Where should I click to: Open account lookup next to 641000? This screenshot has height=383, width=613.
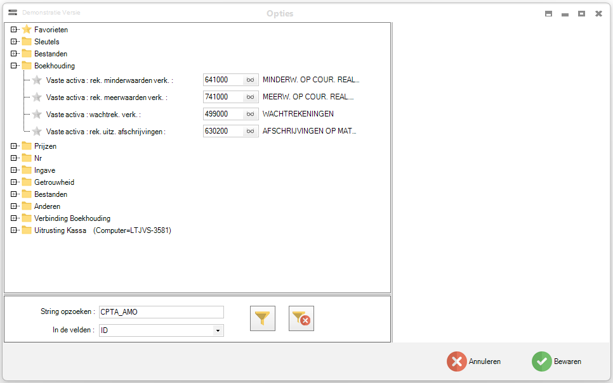point(251,80)
